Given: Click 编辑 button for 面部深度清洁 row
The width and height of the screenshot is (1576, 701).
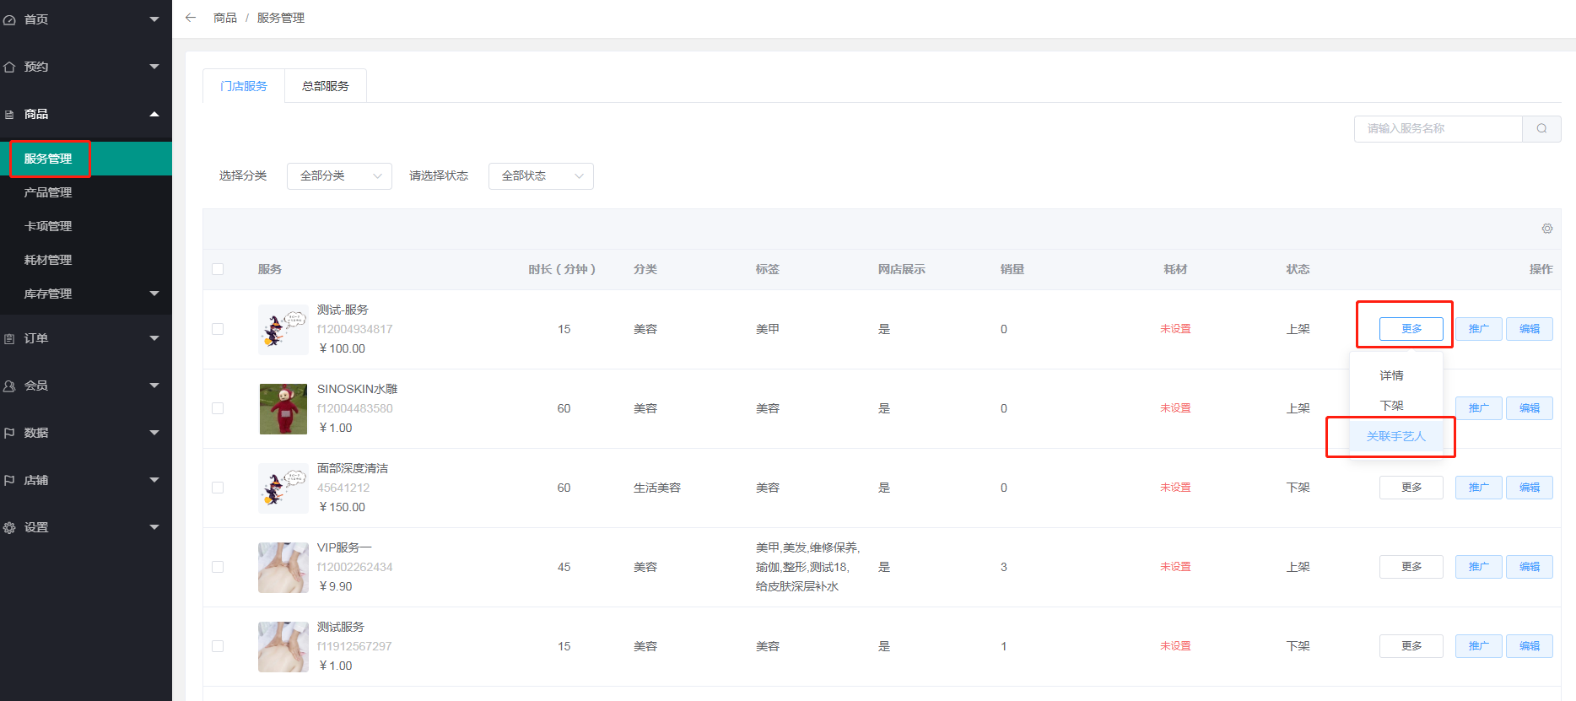Looking at the screenshot, I should (x=1530, y=488).
